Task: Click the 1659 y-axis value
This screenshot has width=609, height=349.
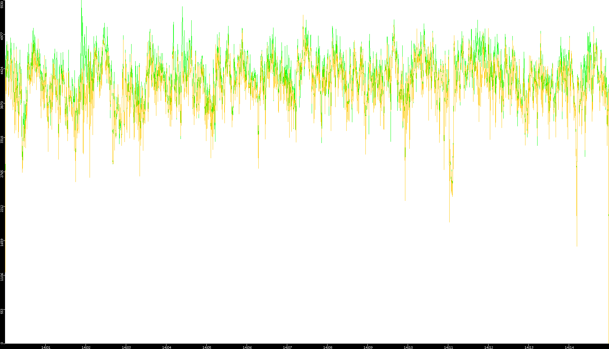Action: click(2, 243)
